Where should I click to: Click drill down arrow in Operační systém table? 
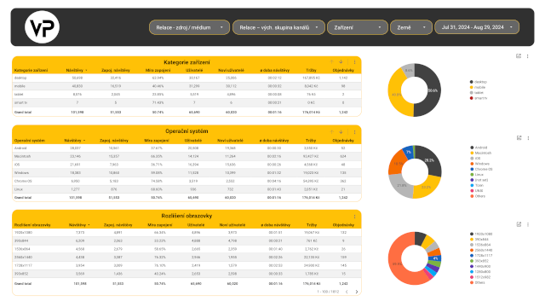click(341, 132)
